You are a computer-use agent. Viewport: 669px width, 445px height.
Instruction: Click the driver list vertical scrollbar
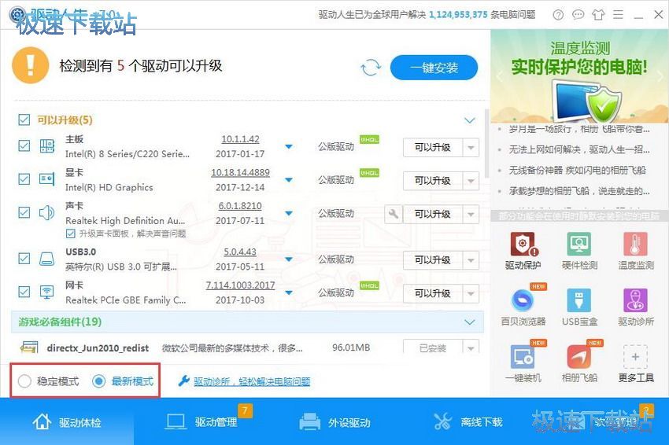(486, 143)
